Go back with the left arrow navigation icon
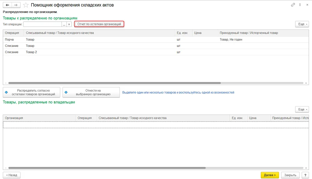This screenshot has width=312, height=179. (x=7, y=5)
